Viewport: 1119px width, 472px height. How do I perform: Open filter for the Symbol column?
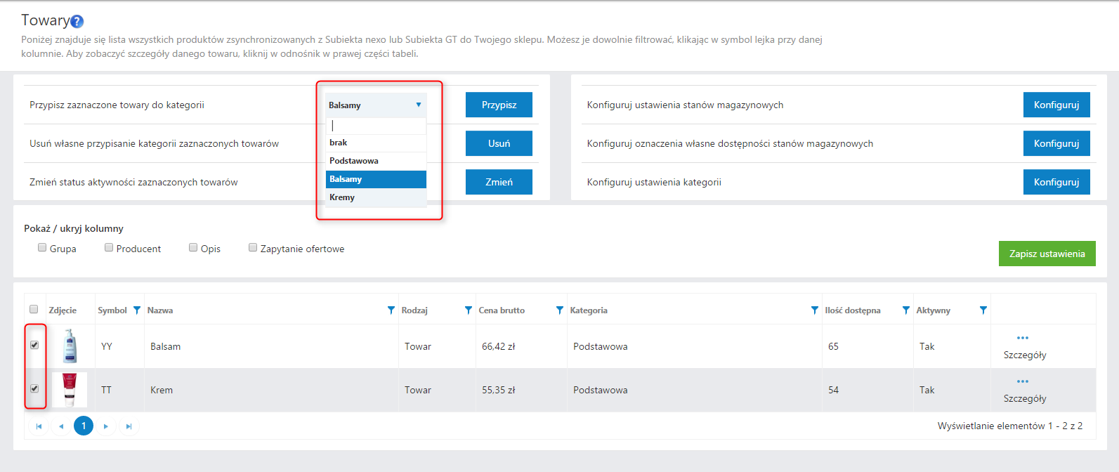pyautogui.click(x=137, y=310)
